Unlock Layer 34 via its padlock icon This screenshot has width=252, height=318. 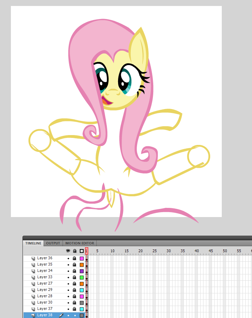[75, 271]
